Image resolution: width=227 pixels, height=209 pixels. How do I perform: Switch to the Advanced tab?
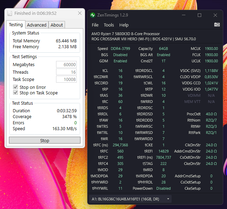(37, 25)
